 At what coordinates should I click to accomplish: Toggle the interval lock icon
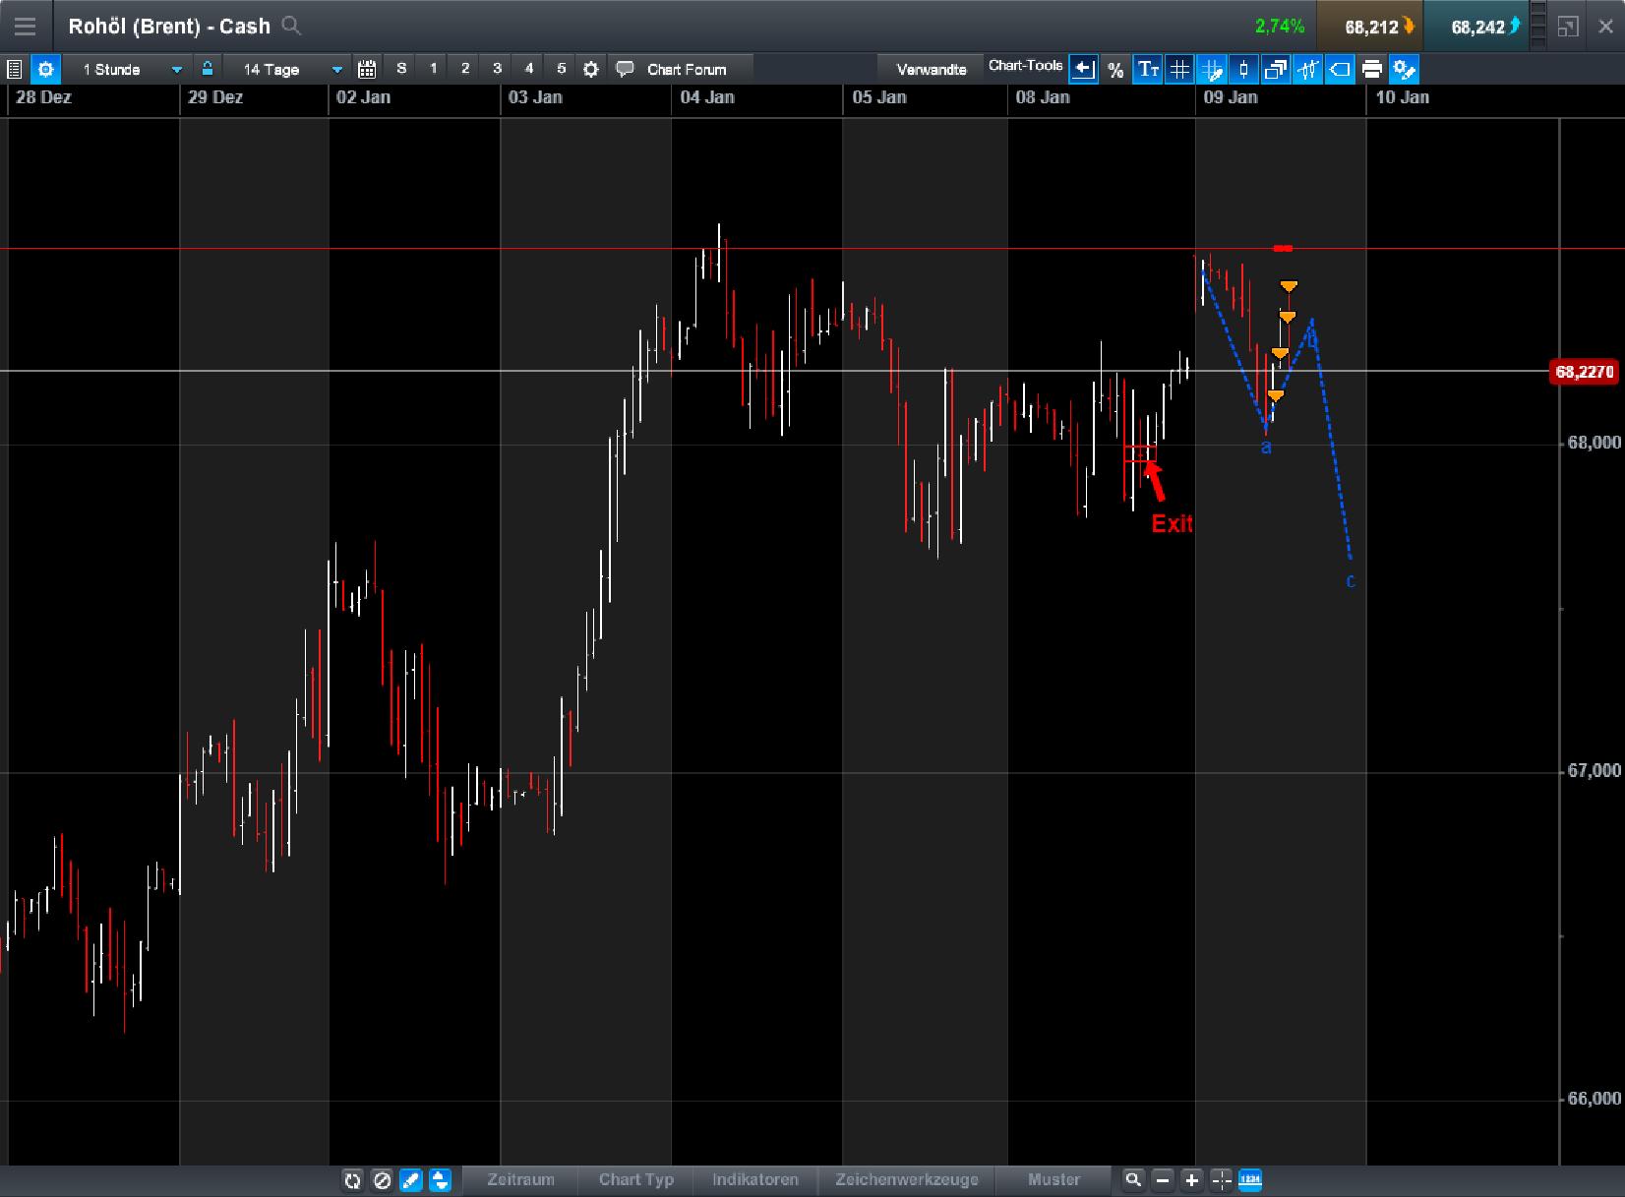(x=208, y=69)
